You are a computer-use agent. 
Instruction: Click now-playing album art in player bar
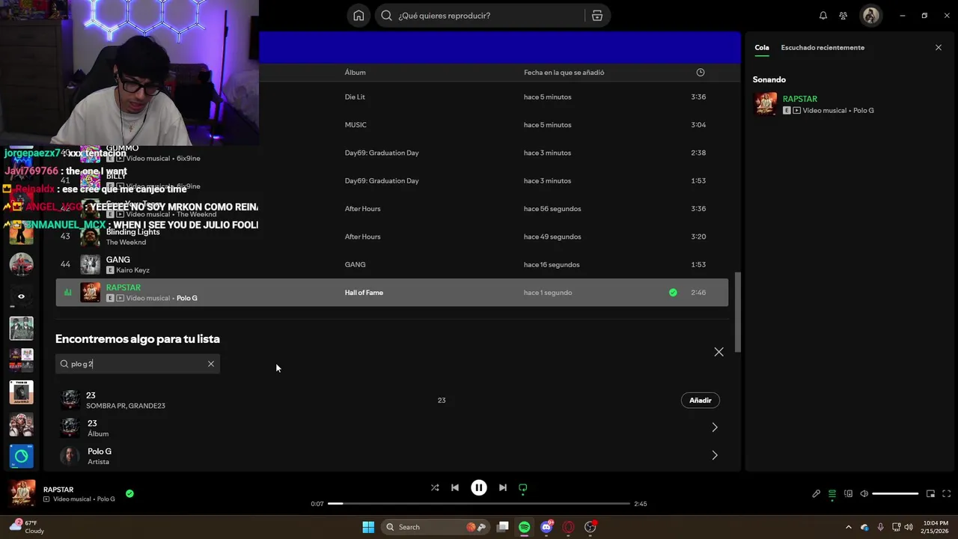click(22, 494)
